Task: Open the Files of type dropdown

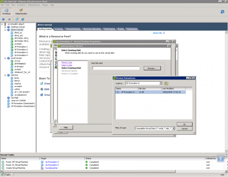Action: point(174,128)
